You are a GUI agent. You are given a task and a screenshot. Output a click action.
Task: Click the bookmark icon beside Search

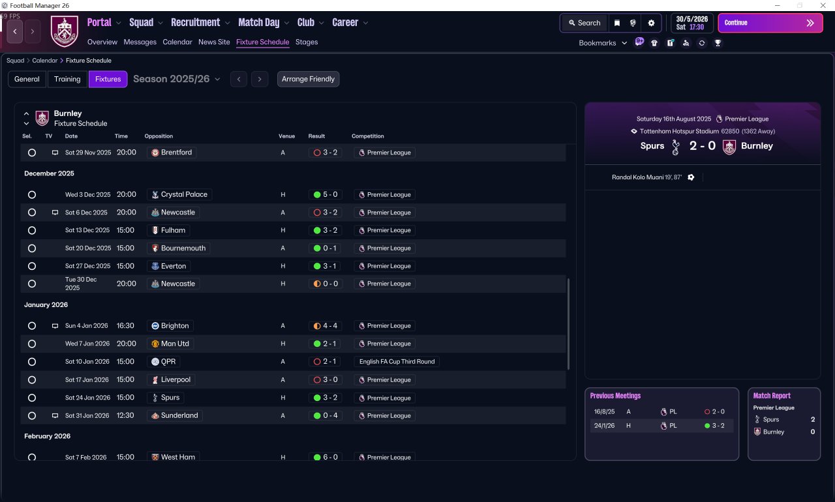click(617, 23)
